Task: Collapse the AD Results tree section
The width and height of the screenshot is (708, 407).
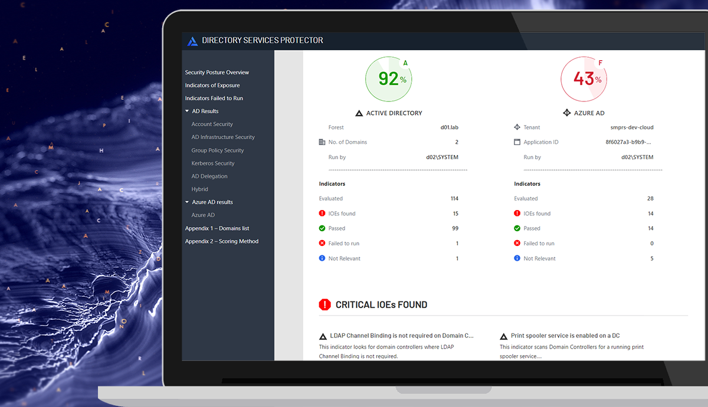Action: pos(187,111)
